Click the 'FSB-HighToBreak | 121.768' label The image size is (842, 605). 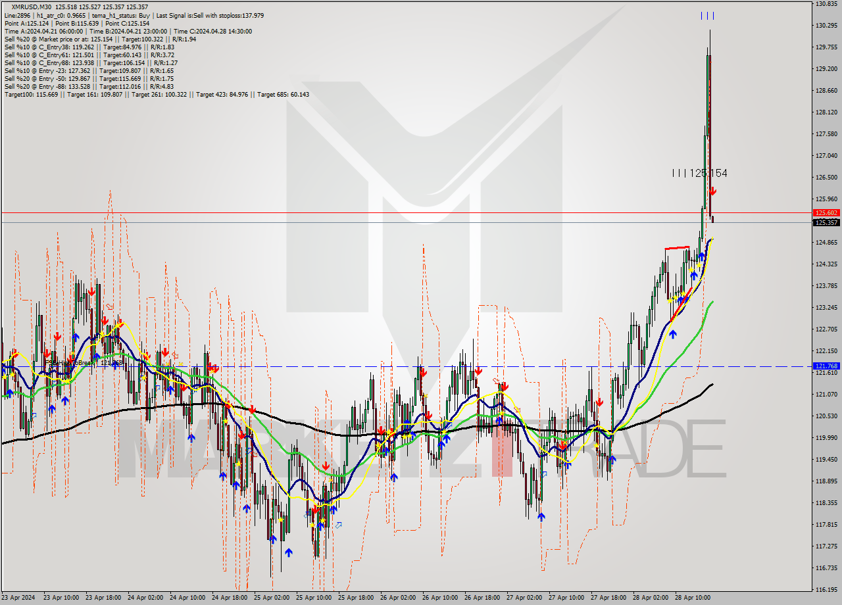[x=84, y=362]
